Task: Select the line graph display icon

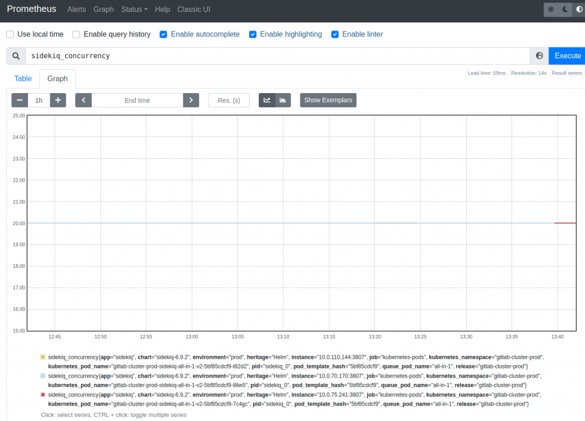Action: point(266,100)
